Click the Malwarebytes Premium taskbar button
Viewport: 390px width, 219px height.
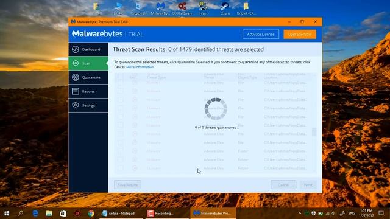(x=213, y=214)
